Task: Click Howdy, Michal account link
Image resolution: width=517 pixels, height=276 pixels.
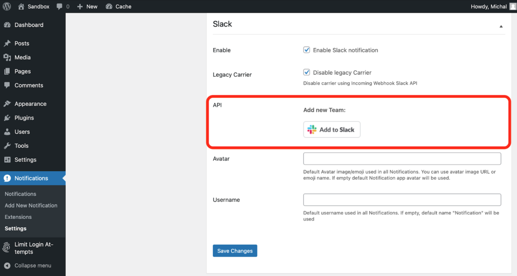Action: [x=489, y=7]
